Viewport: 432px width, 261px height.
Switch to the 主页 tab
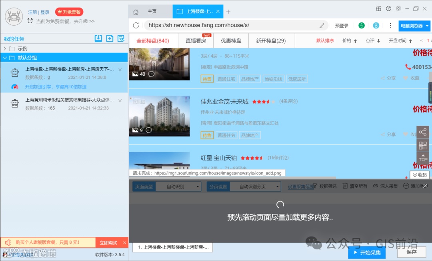[x=150, y=12]
